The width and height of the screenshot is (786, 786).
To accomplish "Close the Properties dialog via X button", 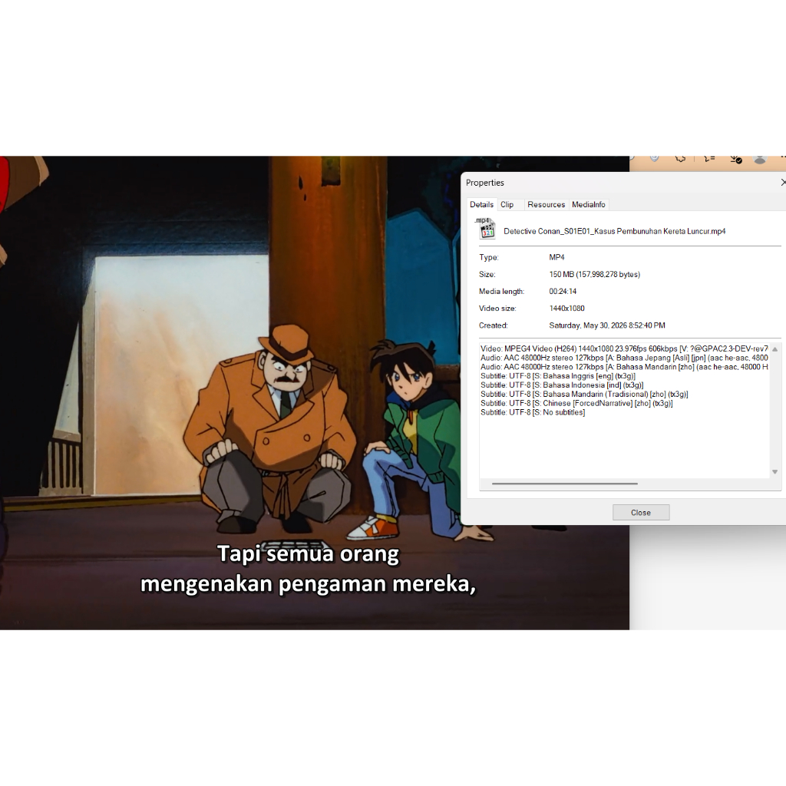I will point(783,183).
